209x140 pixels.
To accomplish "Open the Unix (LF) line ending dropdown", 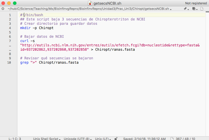I will pos(103,139).
